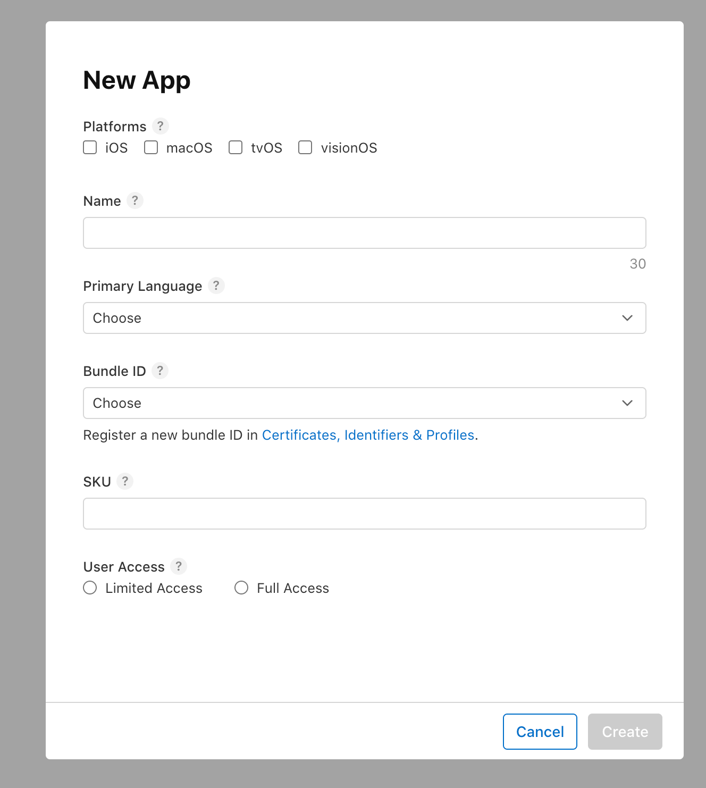Choose the Limited Access radio option
Viewport: 706px width, 788px height.
[x=90, y=588]
